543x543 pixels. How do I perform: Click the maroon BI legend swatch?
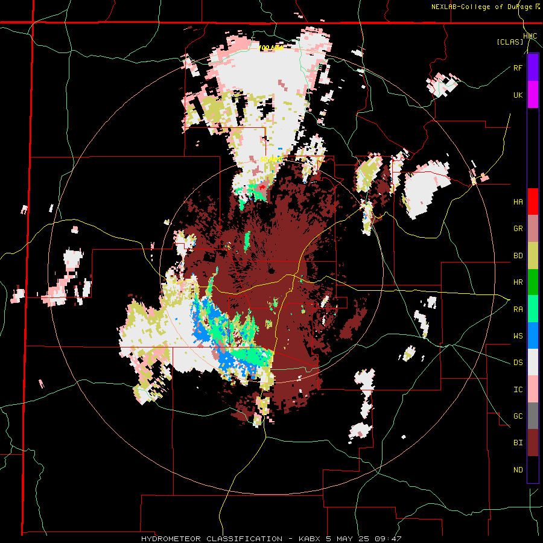click(533, 443)
